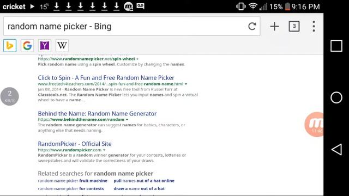Tap the orange floating screen recorder bubble
This screenshot has height=196, width=349.
[314, 125]
